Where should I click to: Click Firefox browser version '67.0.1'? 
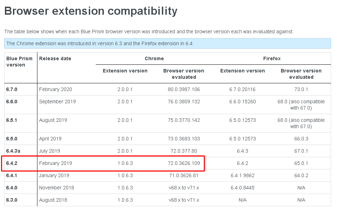(301, 151)
